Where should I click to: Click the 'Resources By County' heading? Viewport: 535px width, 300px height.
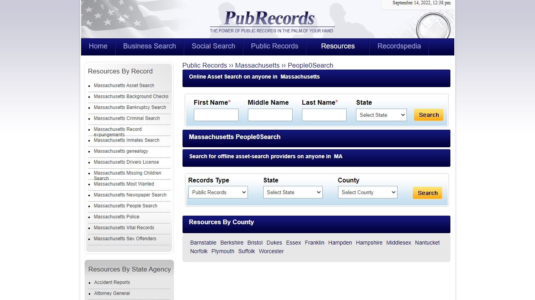point(221,222)
